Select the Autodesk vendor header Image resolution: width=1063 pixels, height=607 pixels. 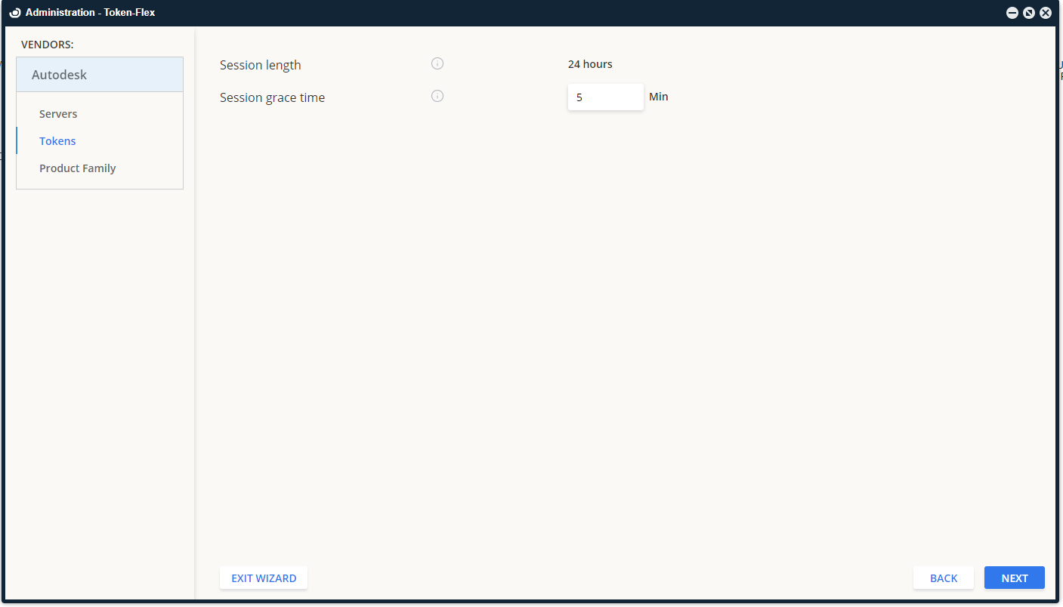[x=100, y=75]
